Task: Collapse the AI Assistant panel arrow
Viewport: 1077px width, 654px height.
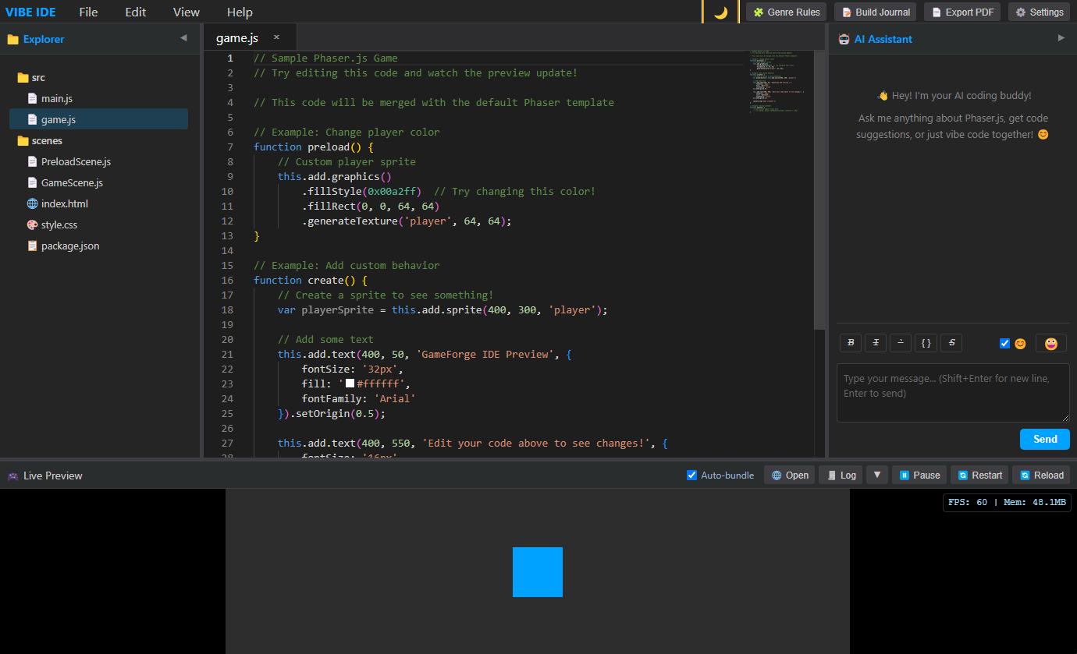Action: [x=1061, y=38]
